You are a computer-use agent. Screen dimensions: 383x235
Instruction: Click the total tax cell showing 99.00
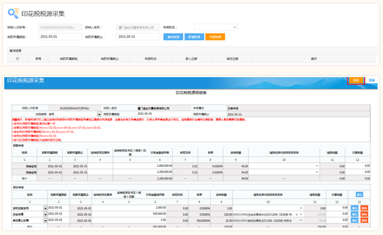(x=236, y=178)
